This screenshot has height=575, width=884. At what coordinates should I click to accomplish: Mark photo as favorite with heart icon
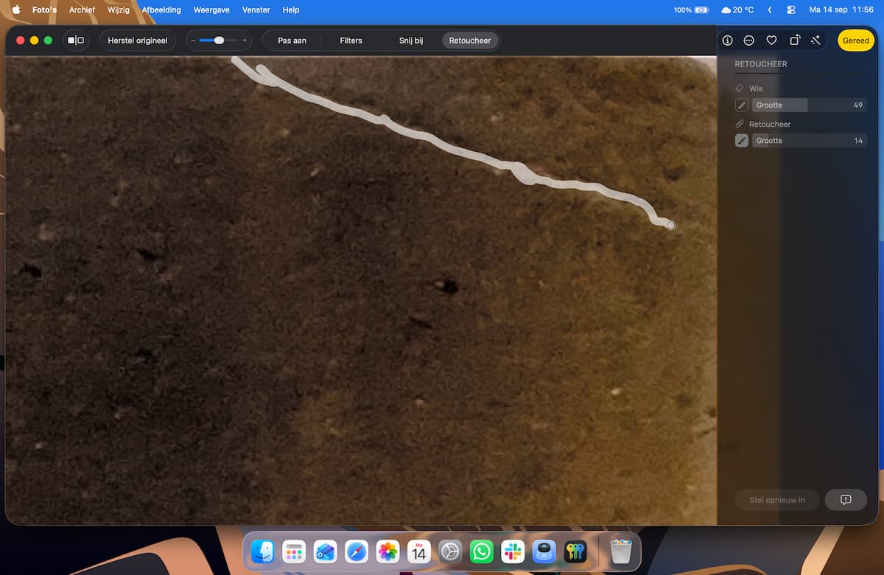pyautogui.click(x=771, y=41)
